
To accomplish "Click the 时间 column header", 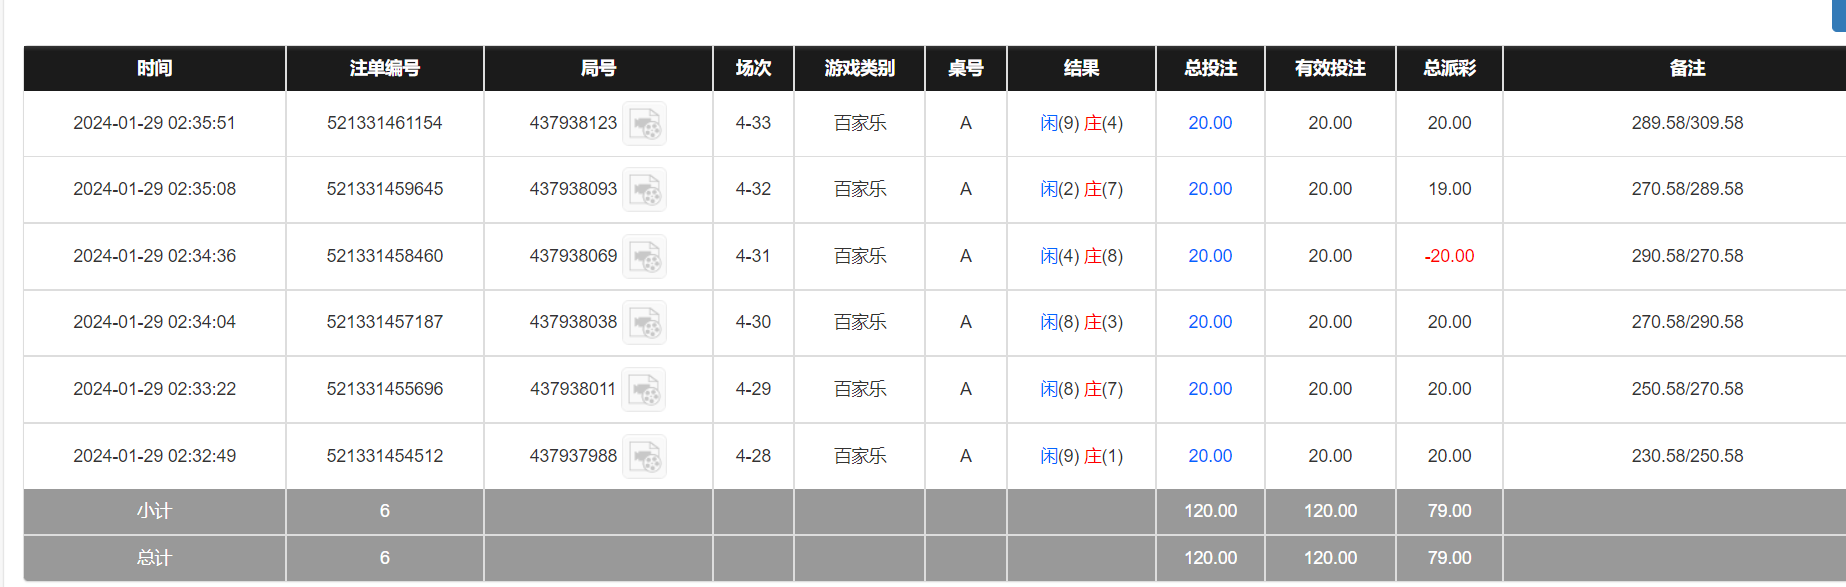I will [x=155, y=68].
